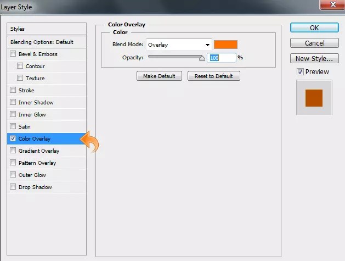Enable the Inner Glow checkbox
The width and height of the screenshot is (345, 261).
point(13,114)
